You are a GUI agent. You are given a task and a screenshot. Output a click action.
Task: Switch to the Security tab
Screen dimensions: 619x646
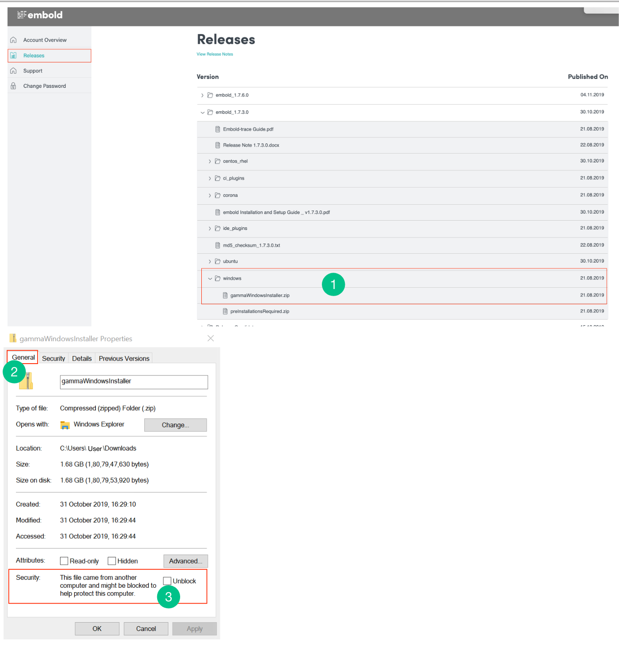(x=53, y=358)
